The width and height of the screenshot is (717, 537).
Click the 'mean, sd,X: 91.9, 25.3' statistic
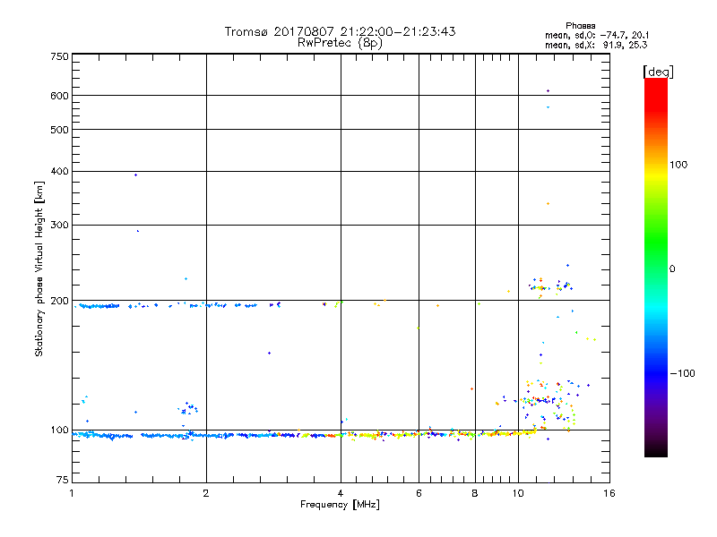pos(596,45)
